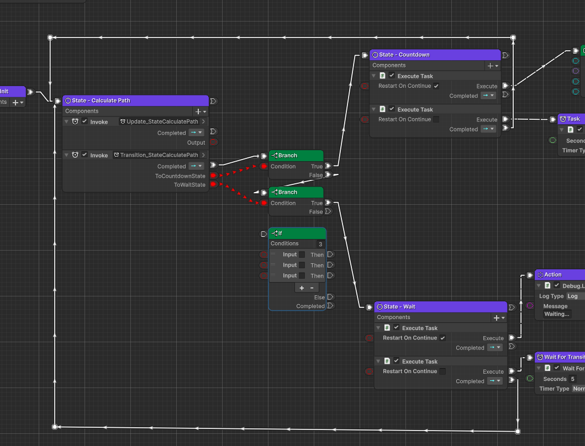Enable Restart On Continue on State - Wait's second task
This screenshot has width=585, height=446.
[x=442, y=371]
